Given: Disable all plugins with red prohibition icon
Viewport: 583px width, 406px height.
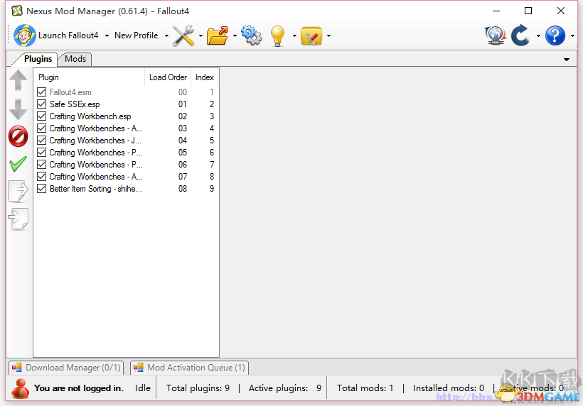Looking at the screenshot, I should click(x=18, y=136).
